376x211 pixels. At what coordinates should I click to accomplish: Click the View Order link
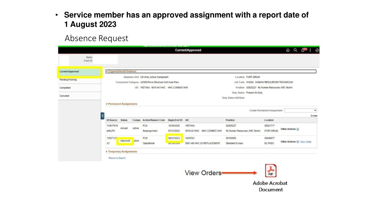coord(306,142)
